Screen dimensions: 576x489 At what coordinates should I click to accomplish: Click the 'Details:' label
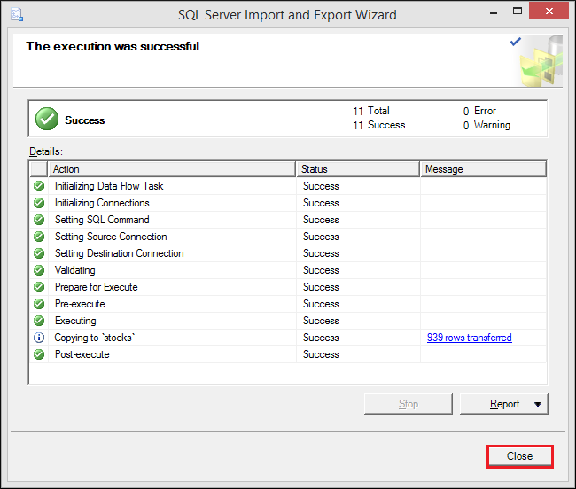click(46, 151)
